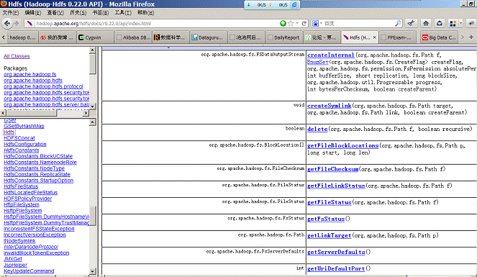Switch to the Alibaba DB tab
Screen dimensions: 477x277
(x=133, y=37)
